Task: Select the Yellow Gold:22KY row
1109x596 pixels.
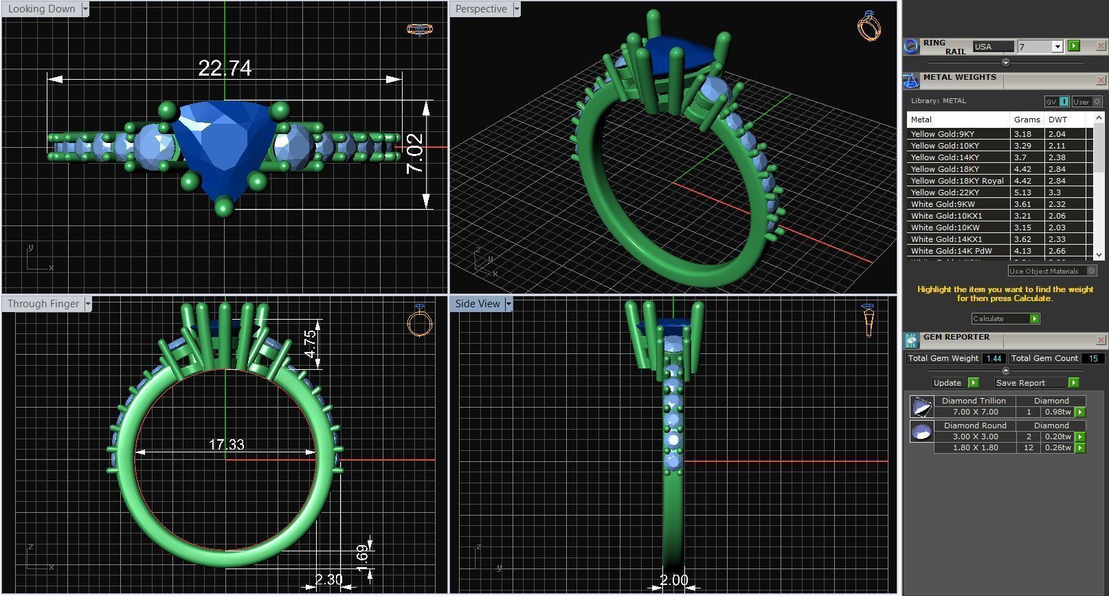Action: click(999, 192)
